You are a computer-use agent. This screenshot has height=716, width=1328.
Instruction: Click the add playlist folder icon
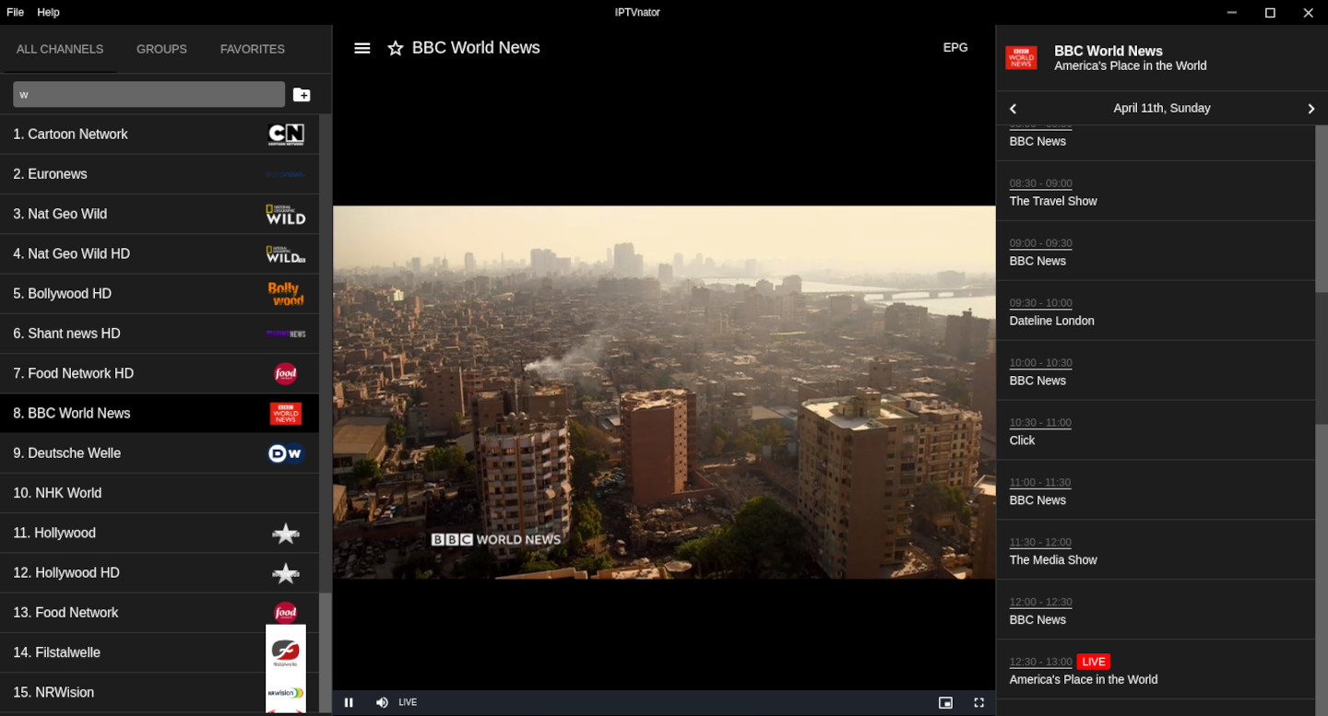coord(302,94)
